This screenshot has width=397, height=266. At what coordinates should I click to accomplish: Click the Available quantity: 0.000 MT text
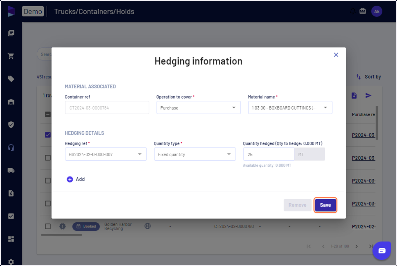pyautogui.click(x=267, y=166)
